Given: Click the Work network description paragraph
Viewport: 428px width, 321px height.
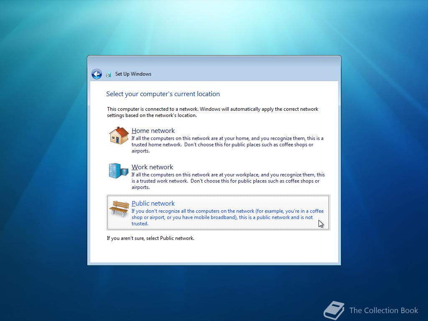Looking at the screenshot, I should (228, 181).
